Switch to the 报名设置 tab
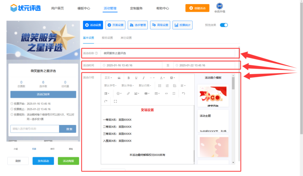 107,38
